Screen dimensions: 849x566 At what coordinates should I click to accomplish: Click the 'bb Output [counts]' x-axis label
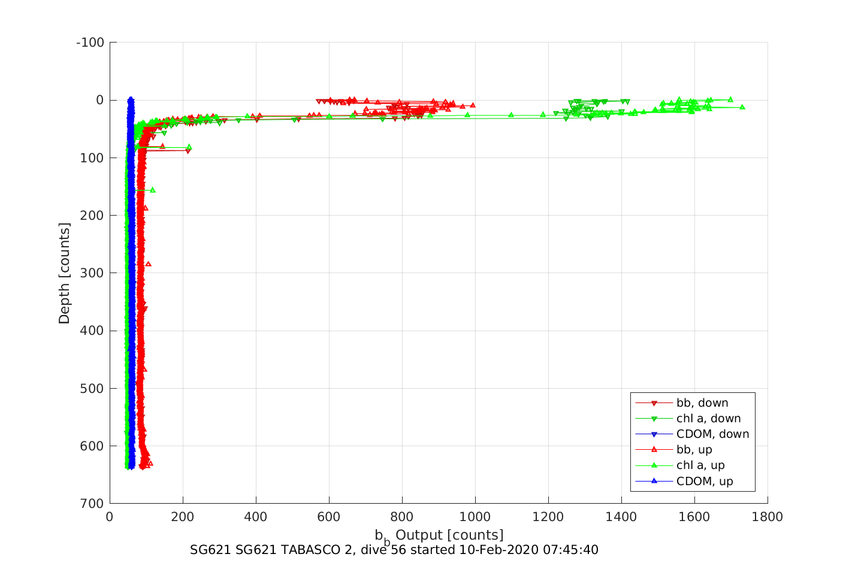click(439, 536)
